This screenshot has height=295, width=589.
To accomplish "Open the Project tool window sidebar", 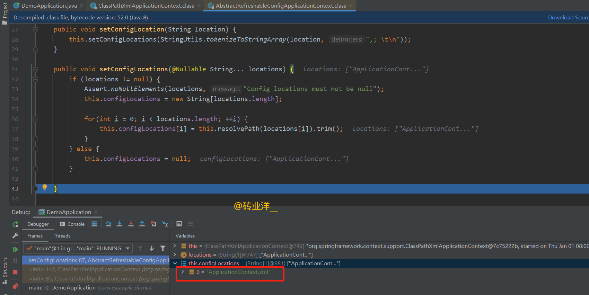I will (5, 13).
